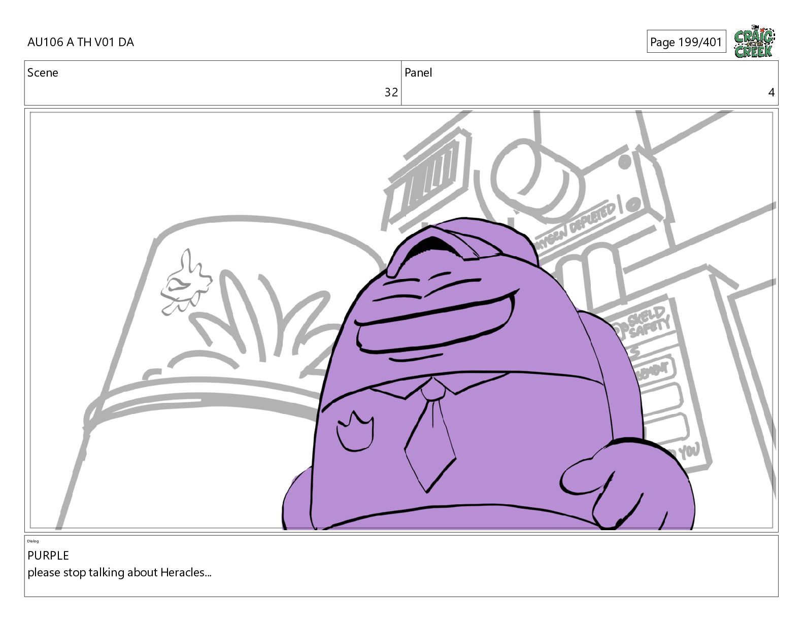804x621 pixels.
Task: Click scene number 32
Action: click(x=391, y=92)
